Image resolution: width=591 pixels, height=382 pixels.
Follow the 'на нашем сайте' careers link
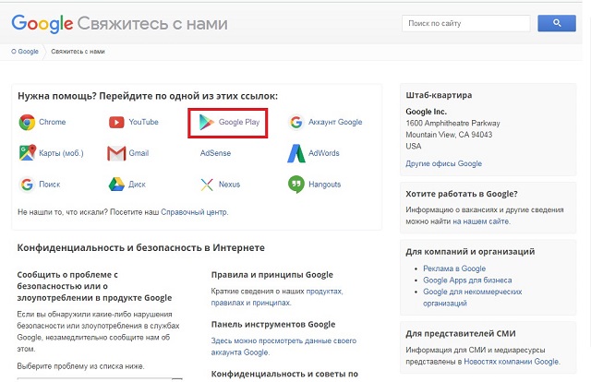tap(481, 221)
